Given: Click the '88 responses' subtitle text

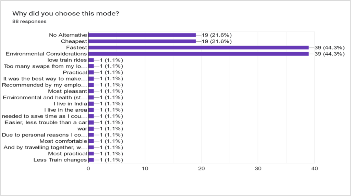Looking at the screenshot, I should click(29, 21).
